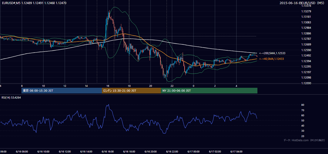The height and width of the screenshot is (154, 328).
Task: Click hour label 16 on price chart axis
Action: 108,86
